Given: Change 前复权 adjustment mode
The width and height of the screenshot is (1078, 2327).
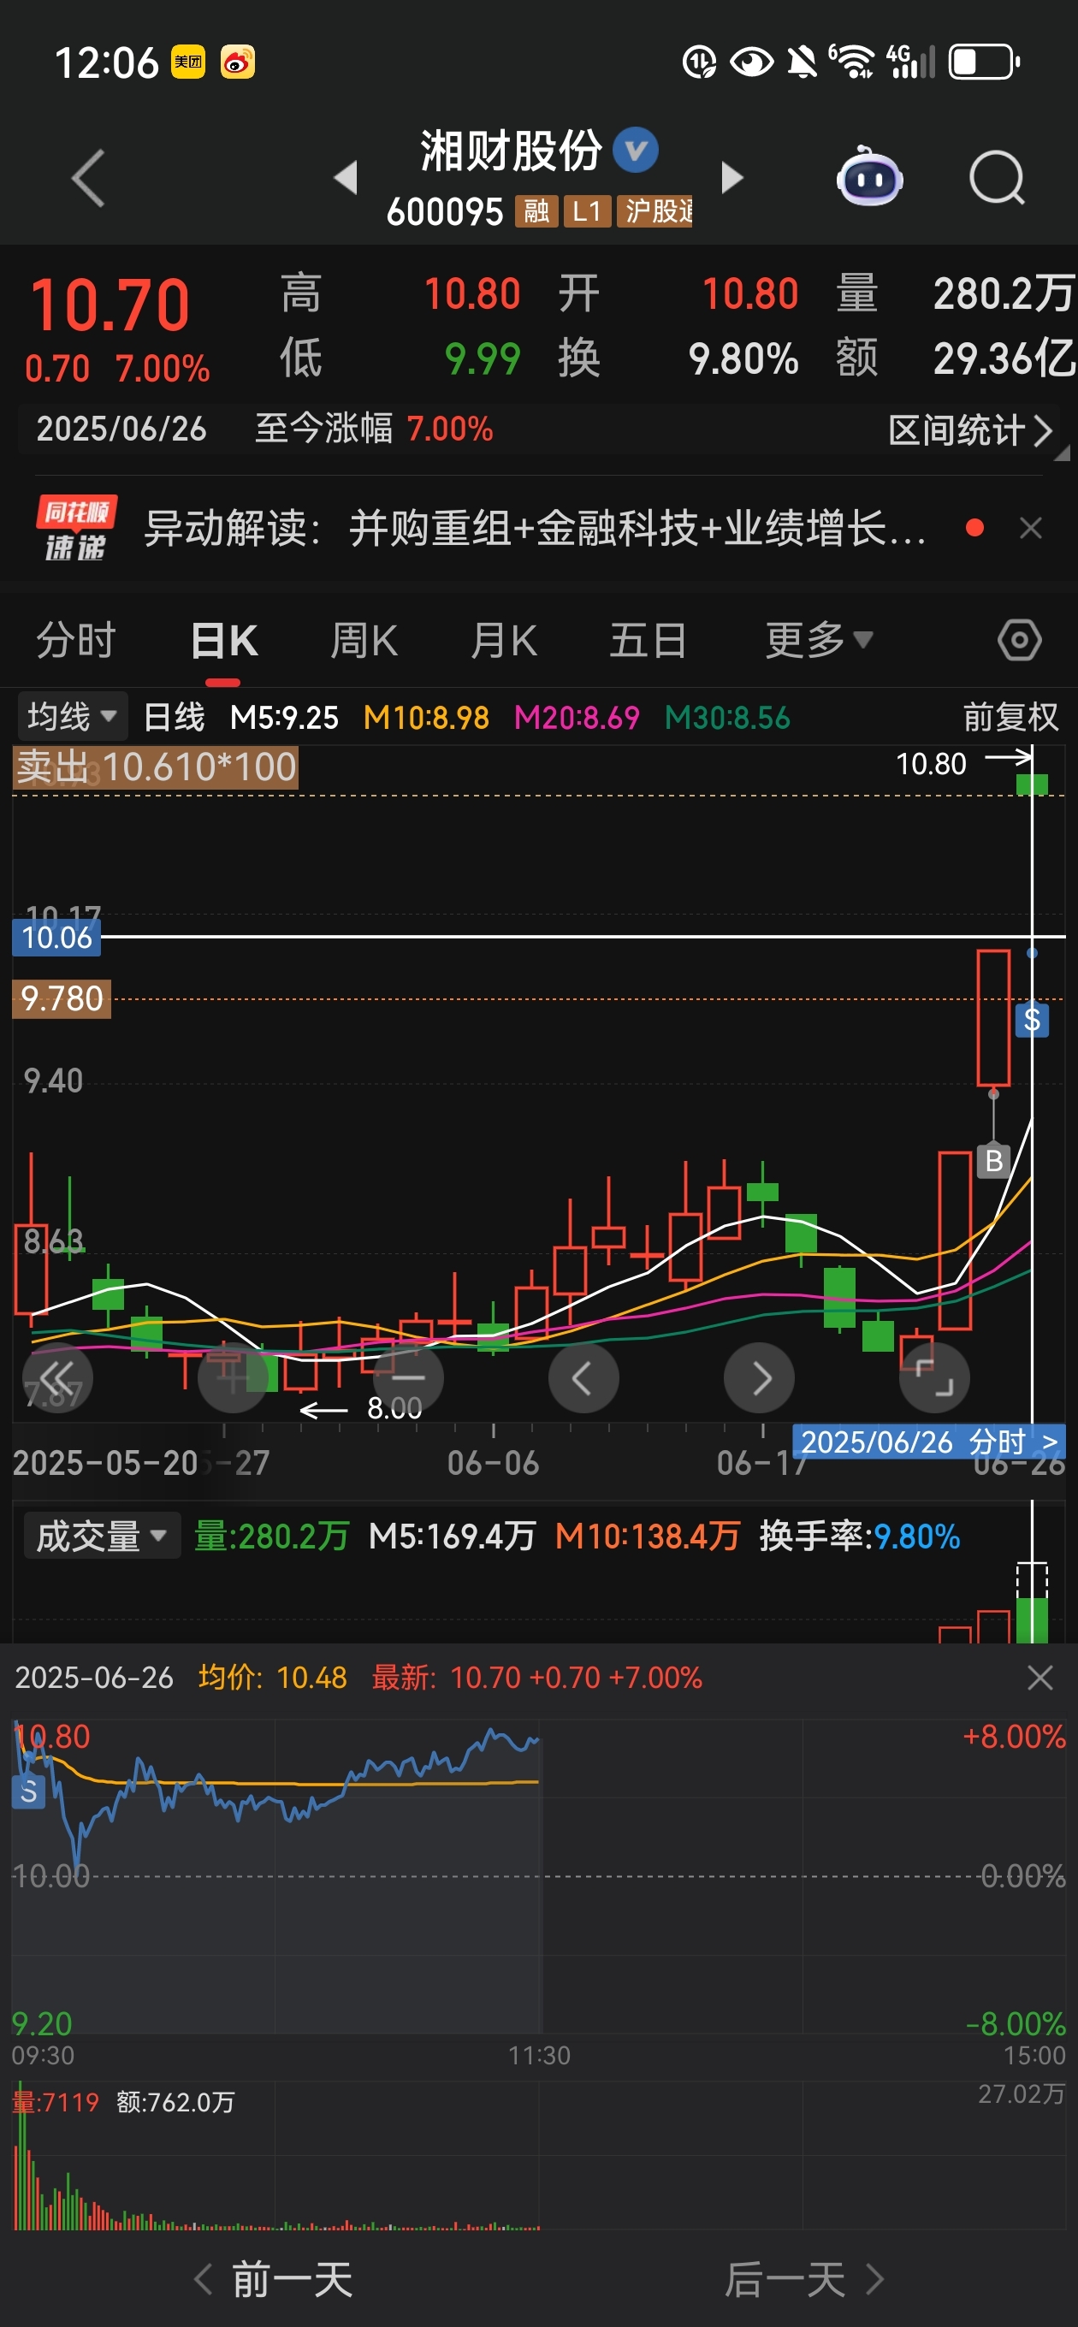Looking at the screenshot, I should (x=1010, y=716).
